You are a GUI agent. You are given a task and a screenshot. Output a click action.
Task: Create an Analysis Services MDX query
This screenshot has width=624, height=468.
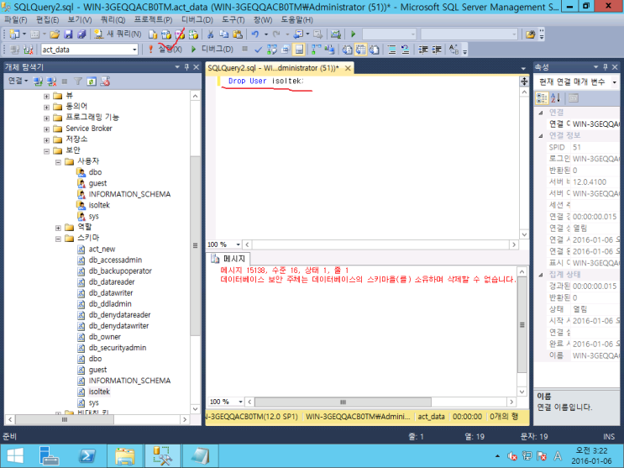(166, 34)
